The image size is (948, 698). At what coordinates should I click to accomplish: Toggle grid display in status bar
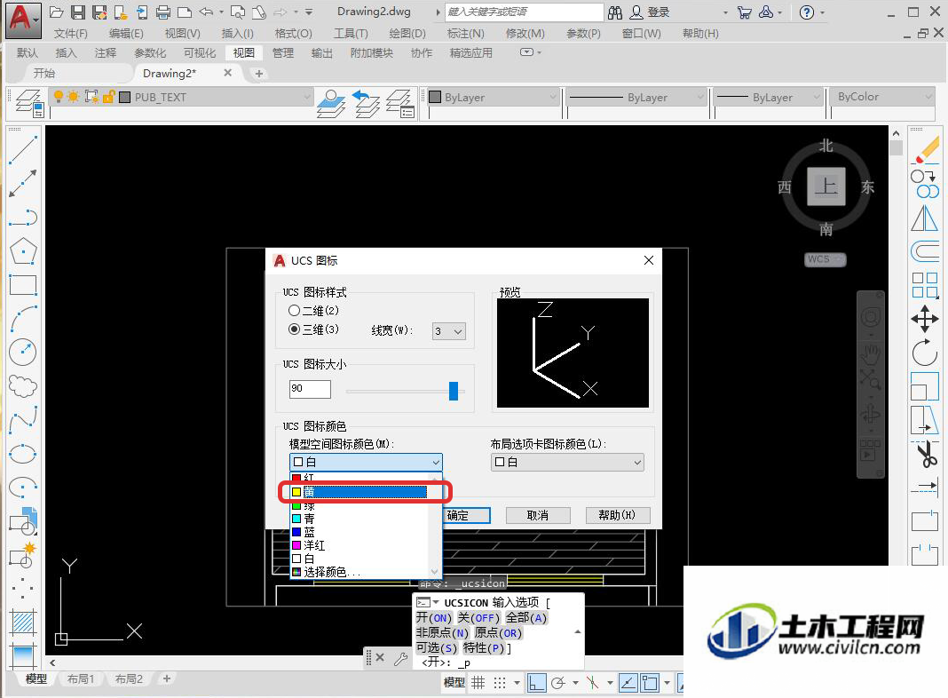click(x=478, y=683)
